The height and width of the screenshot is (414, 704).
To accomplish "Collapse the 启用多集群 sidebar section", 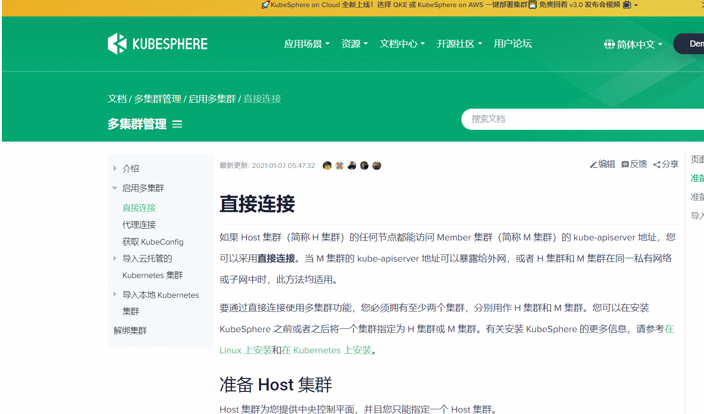I will tap(115, 188).
